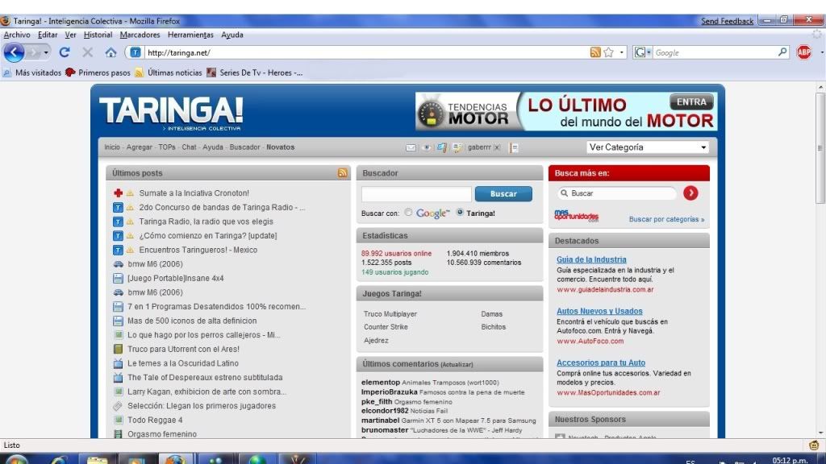Open the Counter Strike game link
Viewport: 826px width, 464px height.
[x=386, y=327]
